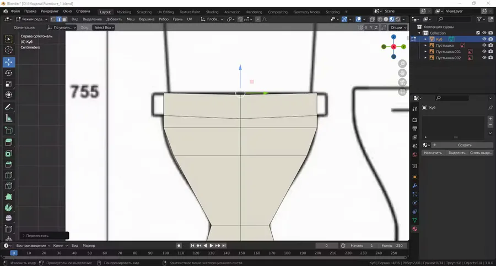The width and height of the screenshot is (496, 266).
Task: Open the Material properties tab
Action: click(414, 229)
